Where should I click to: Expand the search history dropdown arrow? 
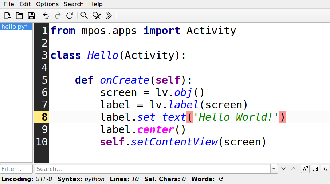pyautogui.click(x=274, y=169)
